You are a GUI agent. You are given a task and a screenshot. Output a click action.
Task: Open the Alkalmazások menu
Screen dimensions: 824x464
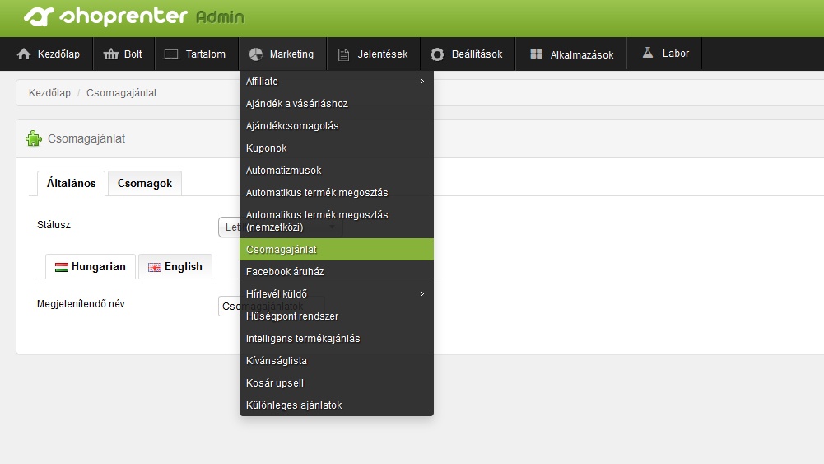[570, 54]
